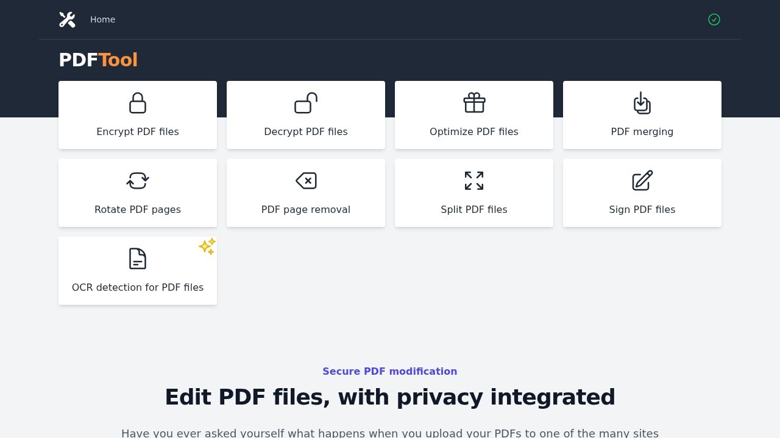The width and height of the screenshot is (780, 438).
Task: Open the PDF merging label
Action: pos(642,132)
